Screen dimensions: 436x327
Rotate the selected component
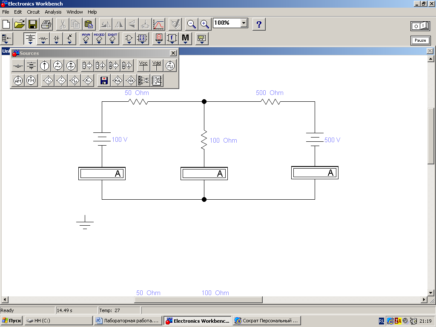pyautogui.click(x=106, y=24)
